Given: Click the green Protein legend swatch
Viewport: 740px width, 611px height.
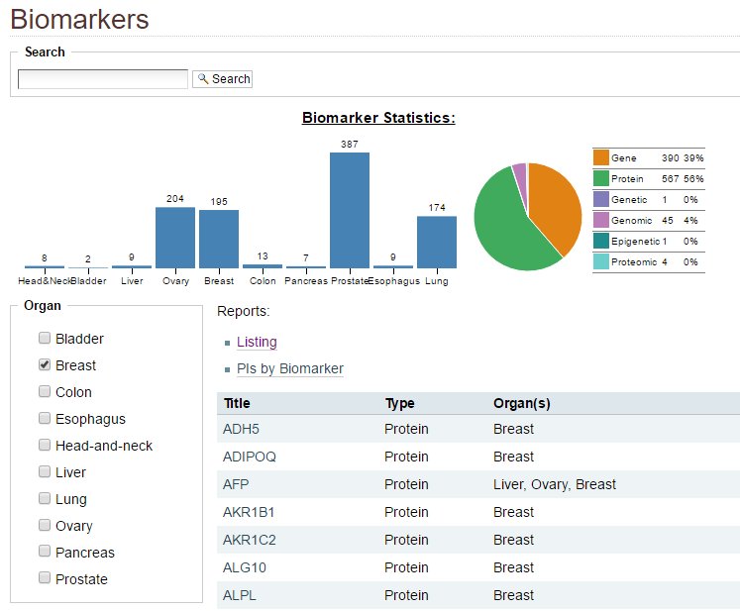Looking at the screenshot, I should [x=600, y=178].
